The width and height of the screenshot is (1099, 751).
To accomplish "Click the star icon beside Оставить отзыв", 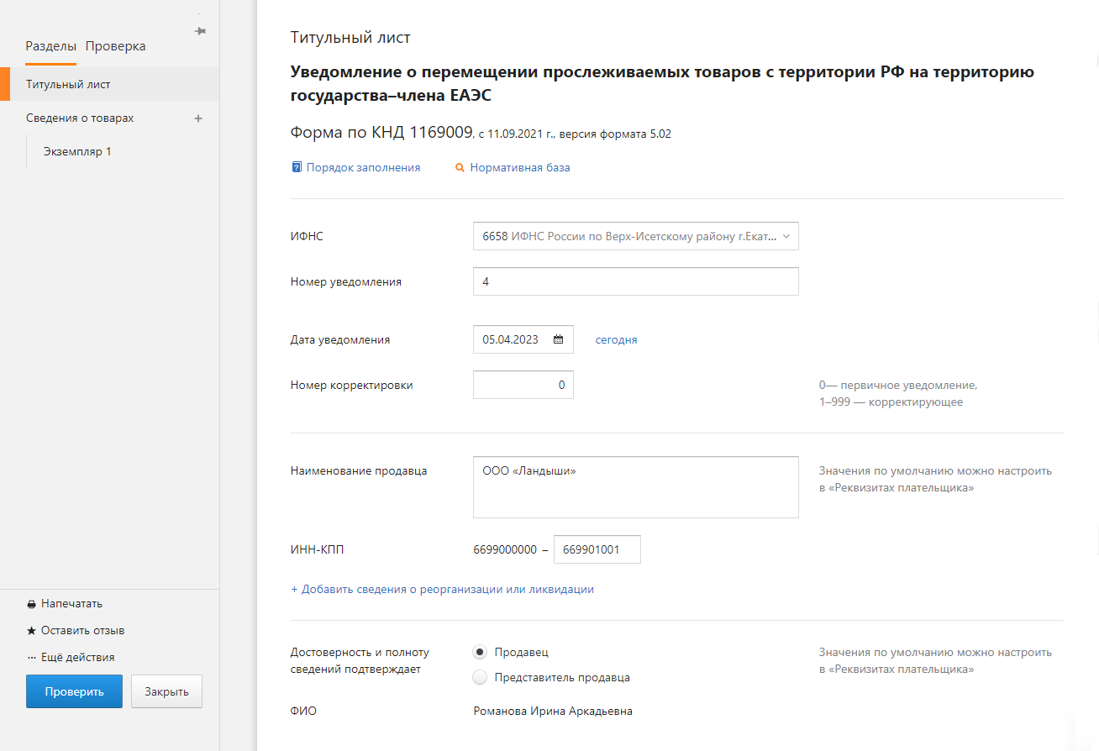I will pyautogui.click(x=32, y=631).
